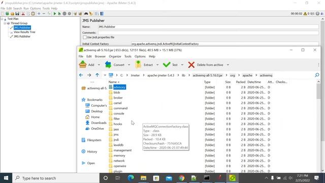Screen dimensions: 325x183
Task: Open PeaZip Organize menu
Action: [x=115, y=56]
